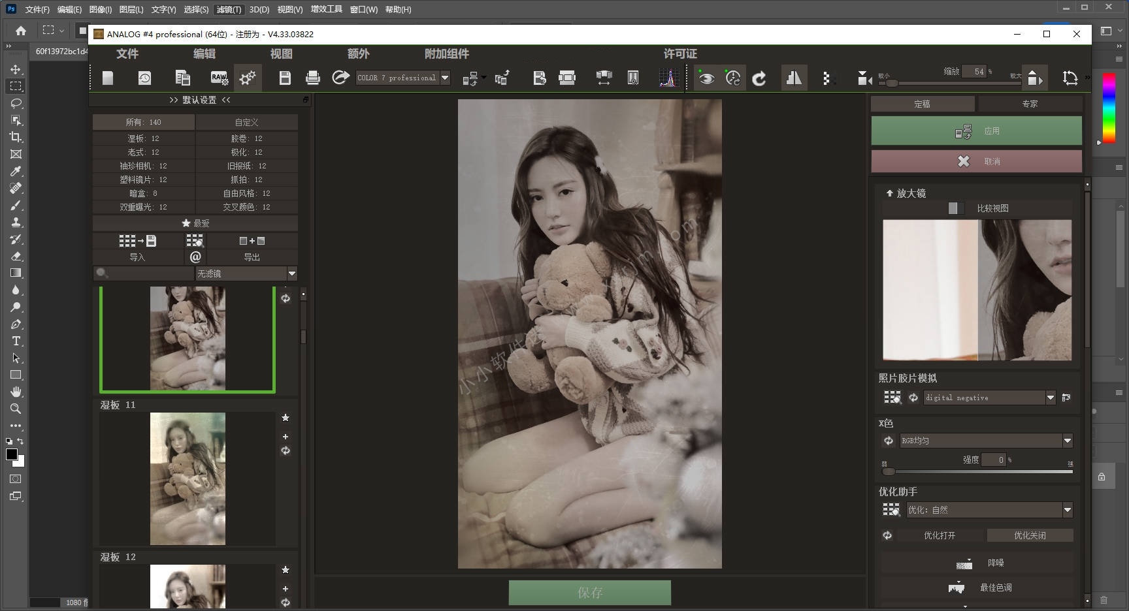
Task: Click the RAW settings toolbar icon
Action: click(220, 78)
